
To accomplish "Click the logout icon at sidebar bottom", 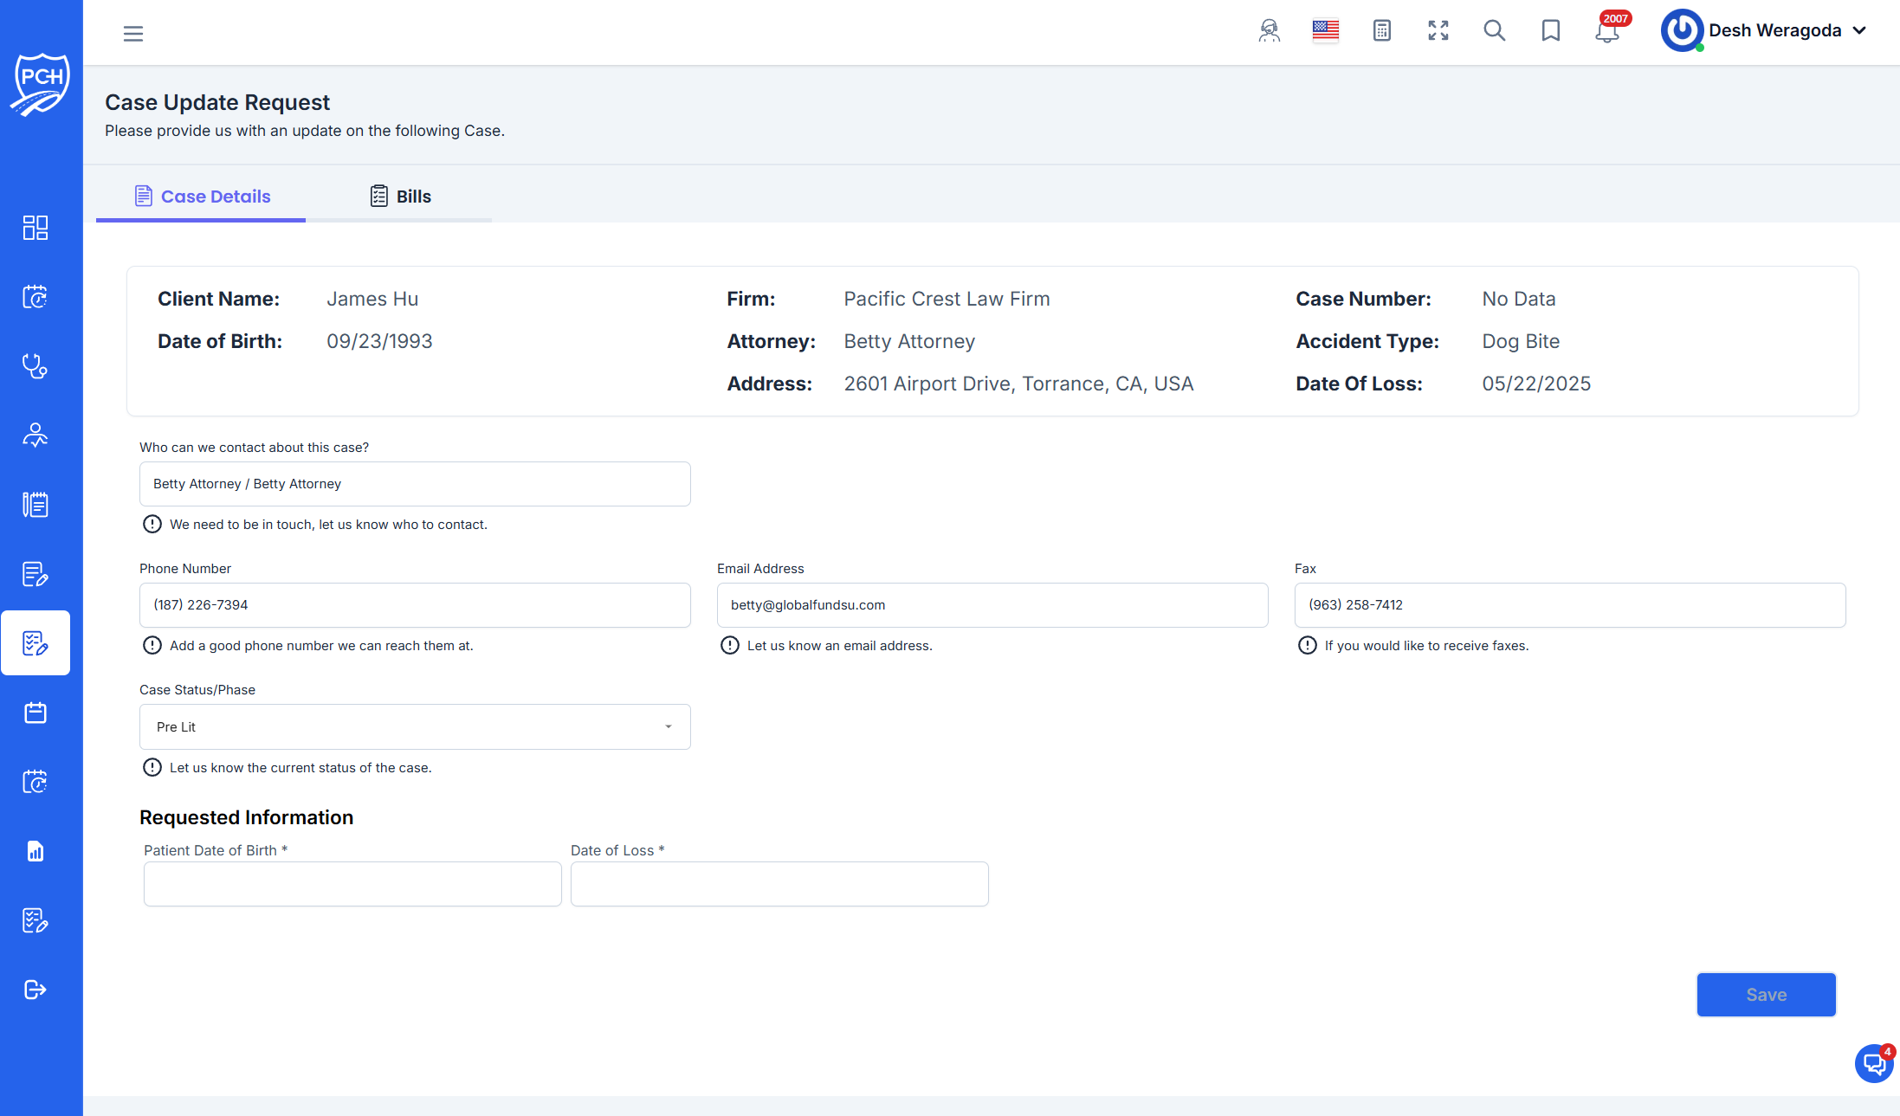I will click(x=35, y=990).
